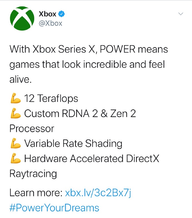Image resolution: width=192 pixels, height=218 pixels.
Task: Click the bicep emoji before Hardware Accelerated
Action: click(15, 159)
